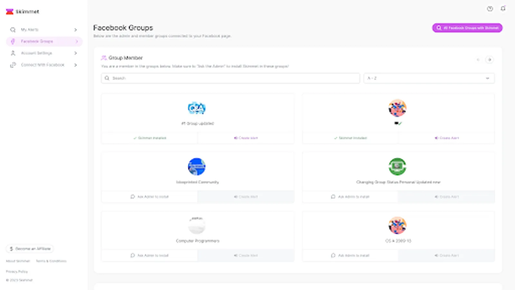Click the Computer Programmers group avatar
Viewport: 515px width, 290px height.
click(x=197, y=225)
